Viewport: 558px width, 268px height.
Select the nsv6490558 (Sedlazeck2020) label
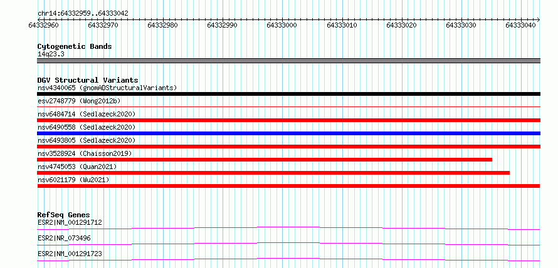[x=87, y=127]
